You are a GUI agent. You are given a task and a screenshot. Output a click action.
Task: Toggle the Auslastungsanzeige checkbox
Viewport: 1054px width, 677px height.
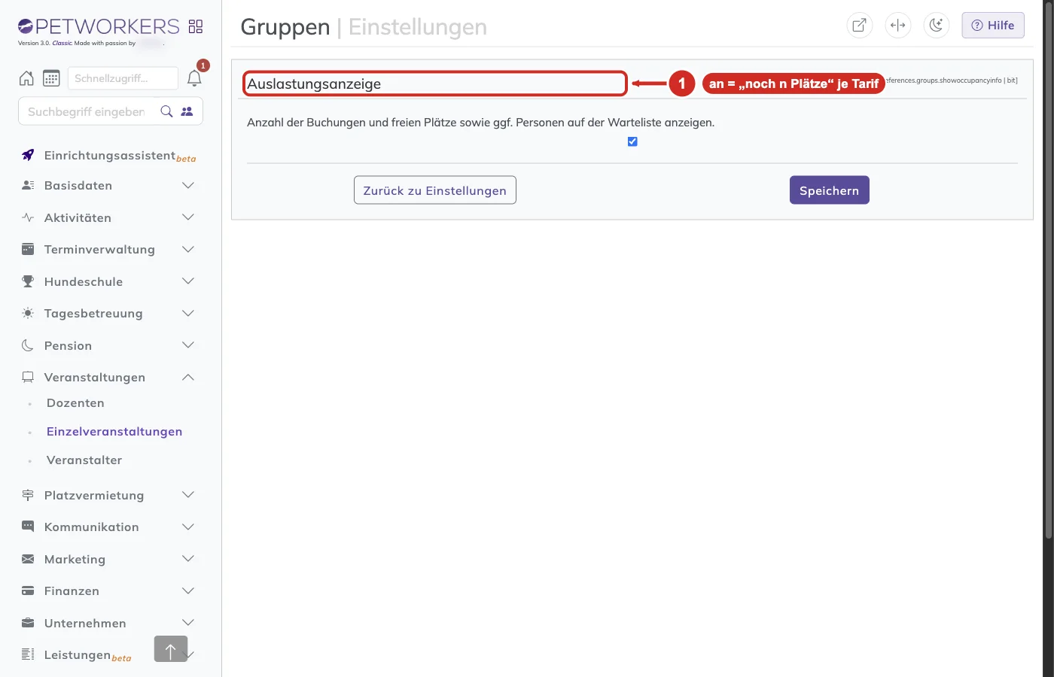[x=632, y=141]
